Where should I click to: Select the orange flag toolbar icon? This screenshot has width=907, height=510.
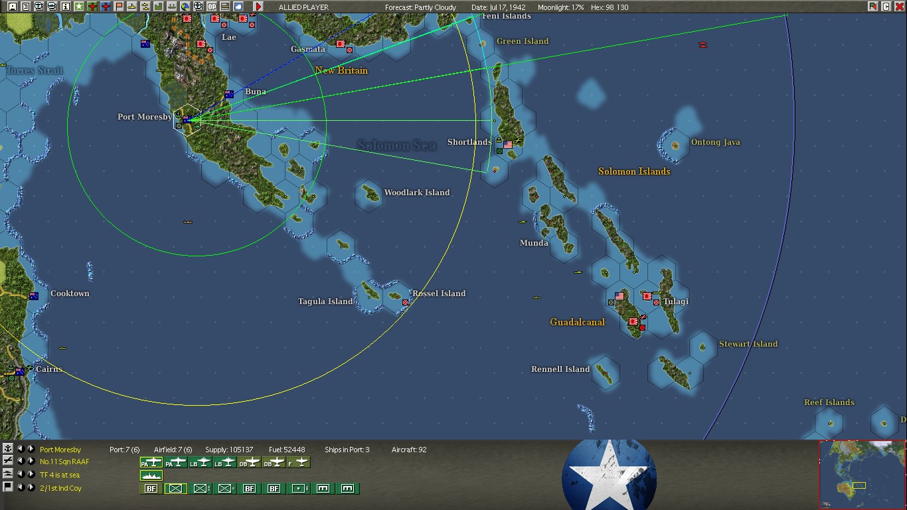pyautogui.click(x=119, y=7)
